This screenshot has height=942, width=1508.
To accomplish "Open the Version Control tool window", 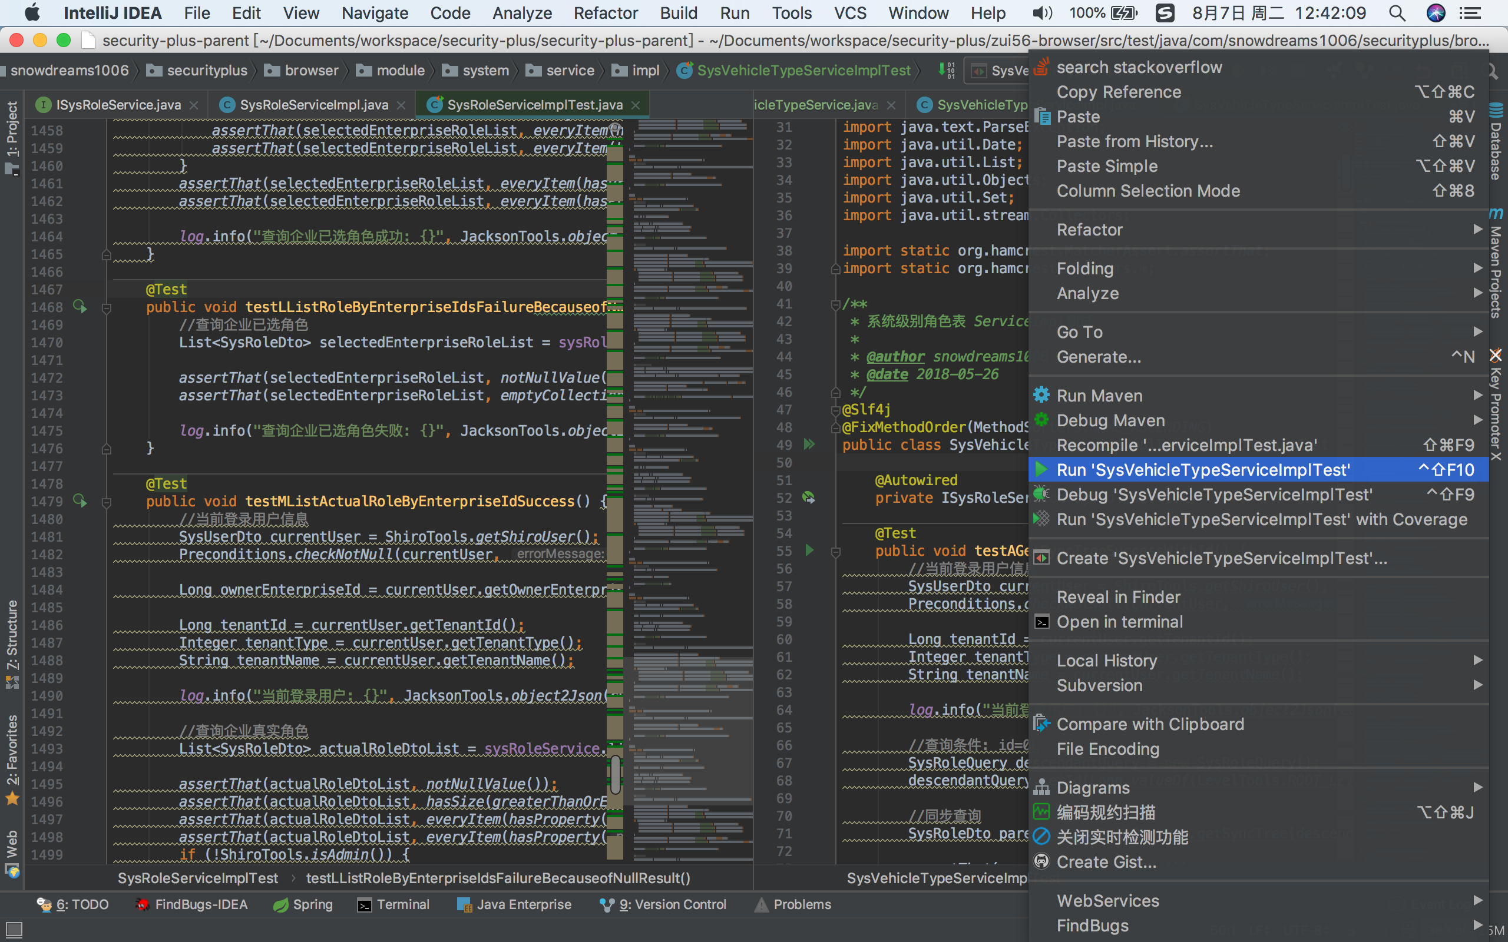I will point(662,904).
